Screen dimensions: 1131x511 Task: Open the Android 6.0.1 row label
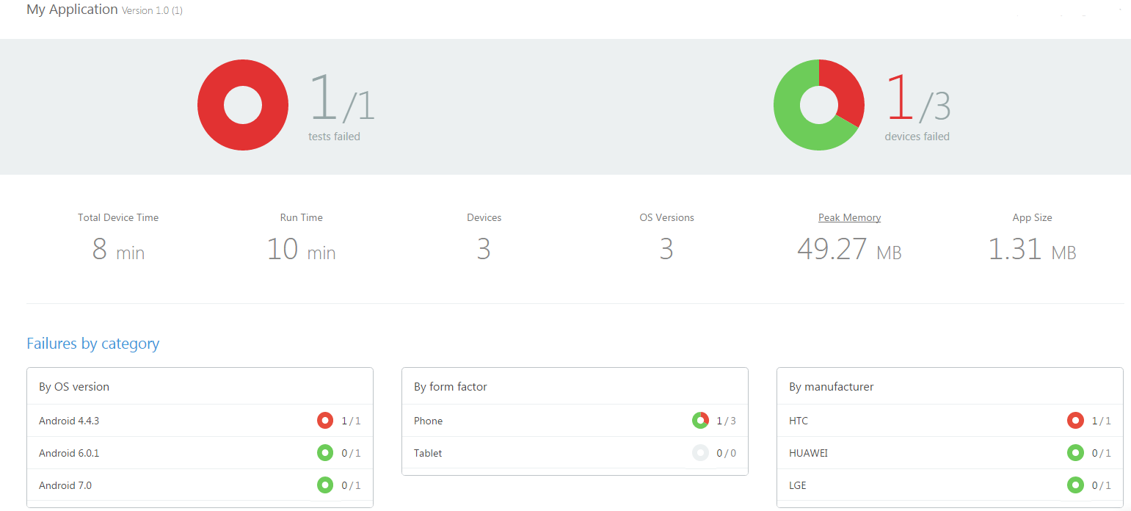(x=69, y=453)
